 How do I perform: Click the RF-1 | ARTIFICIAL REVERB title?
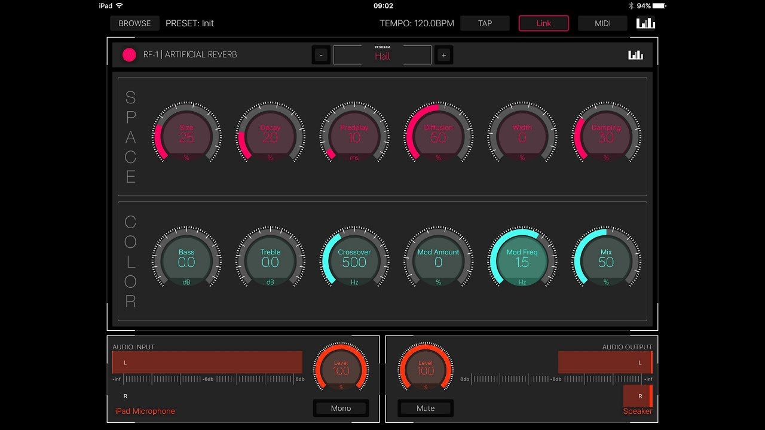[190, 55]
